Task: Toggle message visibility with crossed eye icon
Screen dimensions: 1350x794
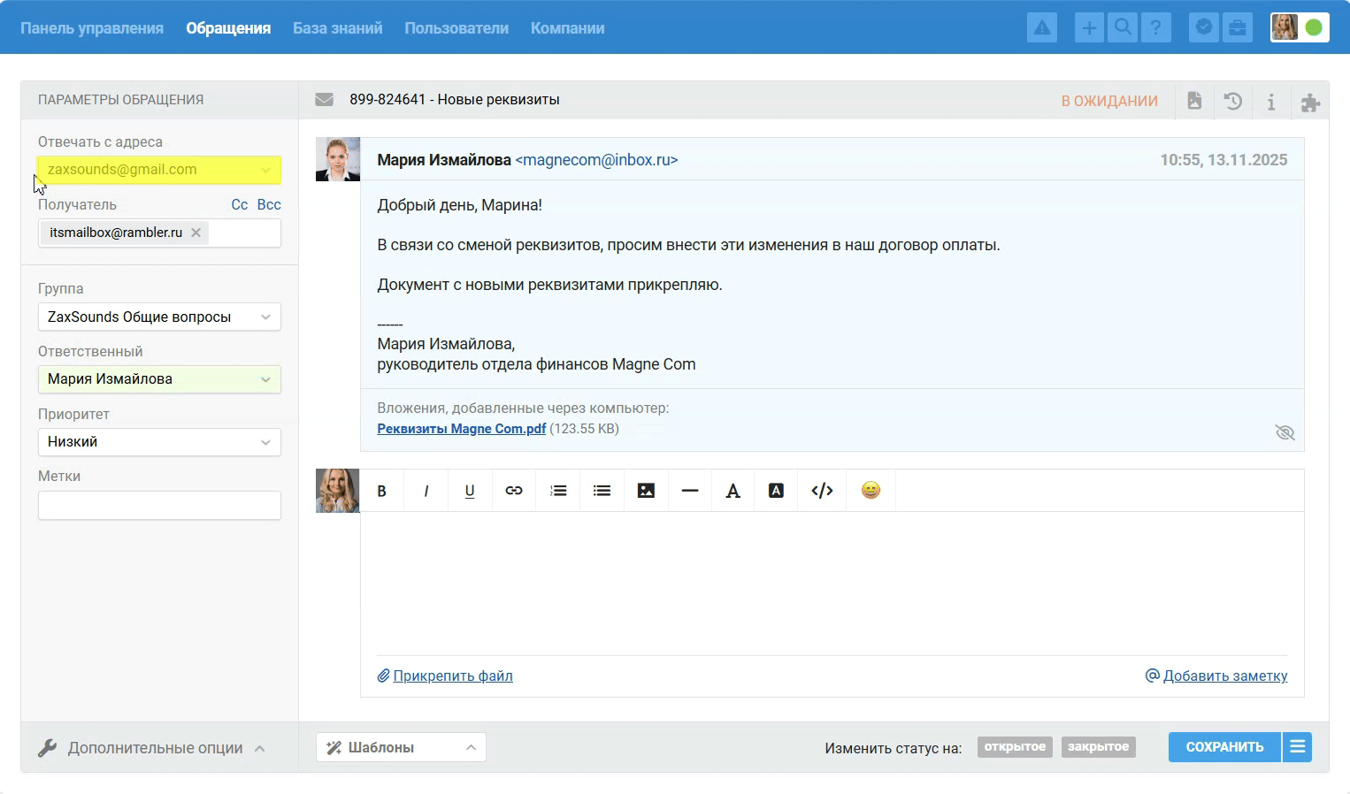Action: tap(1285, 432)
